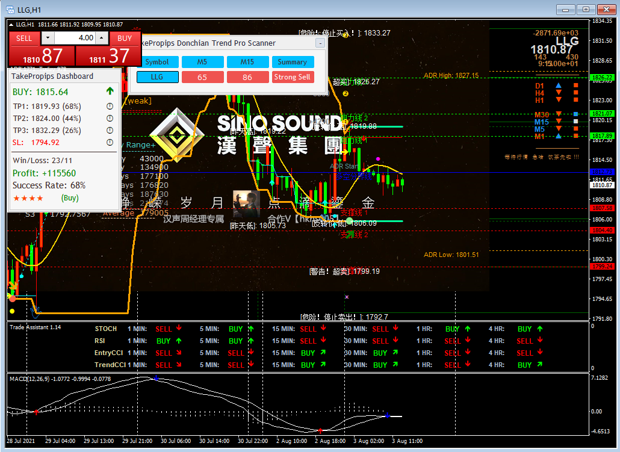Screen dimensions: 620x452
Task: Click the ADR High: 1827.15 label
Action: pos(451,75)
